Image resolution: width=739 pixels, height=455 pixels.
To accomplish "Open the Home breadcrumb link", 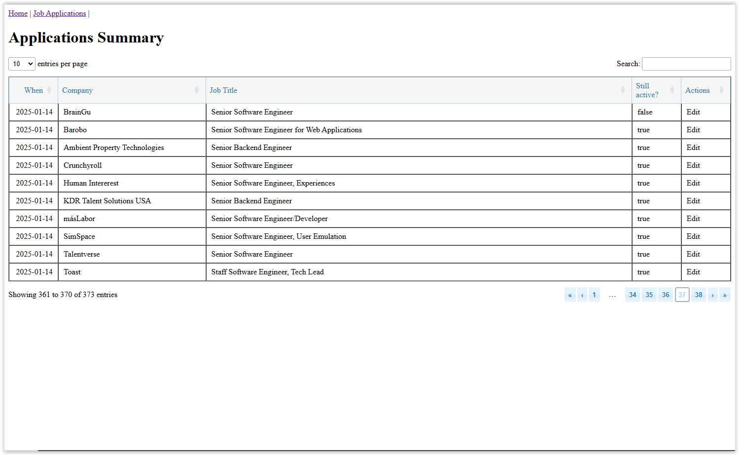I will tap(18, 13).
